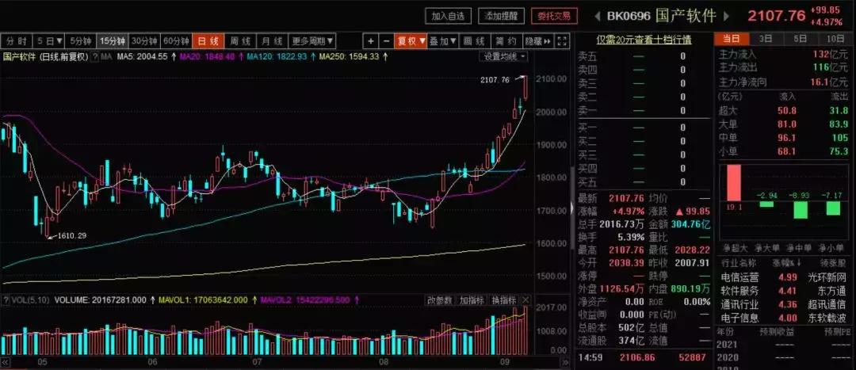Click leading stock 超讯通信
This screenshot has width=856, height=370.
tap(827, 304)
